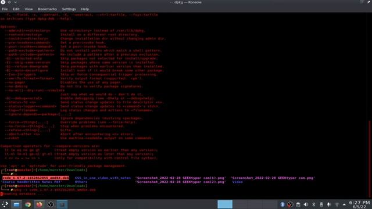The width and height of the screenshot is (372, 209).
Task: Switch to the fourth virtual desktop
Action: (x=270, y=204)
